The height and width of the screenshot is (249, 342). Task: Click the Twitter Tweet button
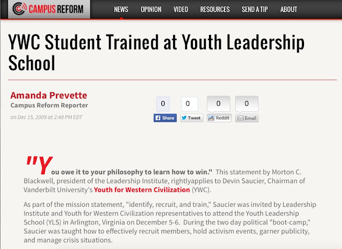click(192, 118)
